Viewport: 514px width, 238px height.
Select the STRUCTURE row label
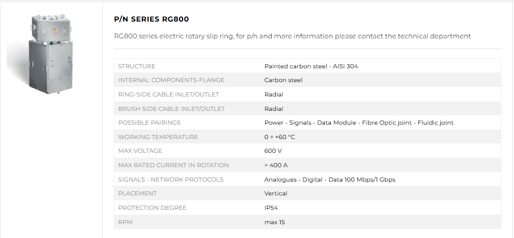(136, 67)
